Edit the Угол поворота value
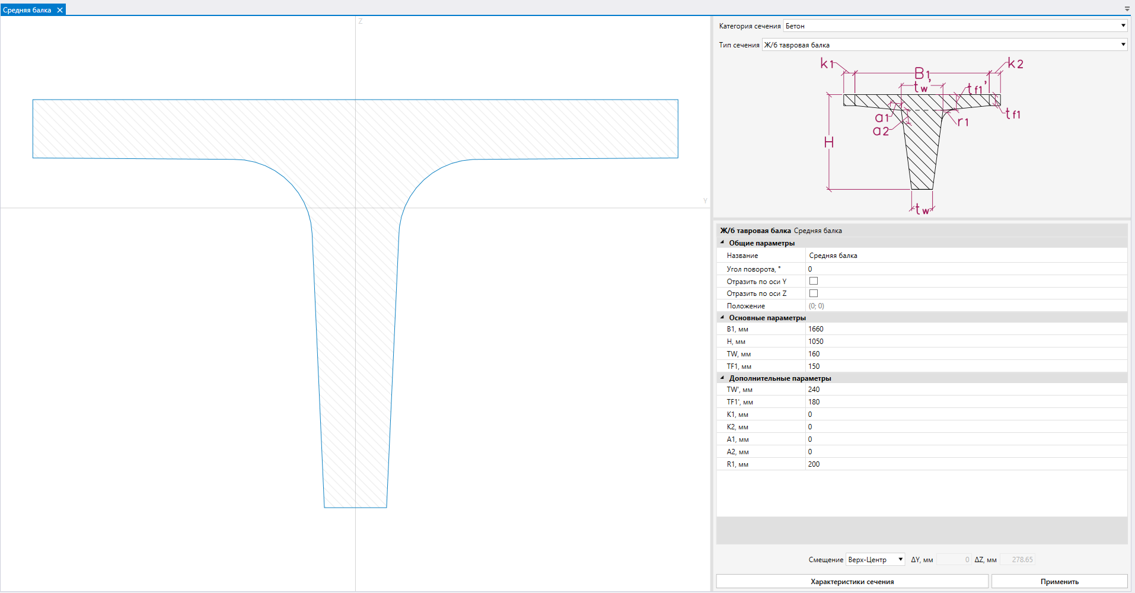The height and width of the screenshot is (593, 1135). (x=967, y=269)
